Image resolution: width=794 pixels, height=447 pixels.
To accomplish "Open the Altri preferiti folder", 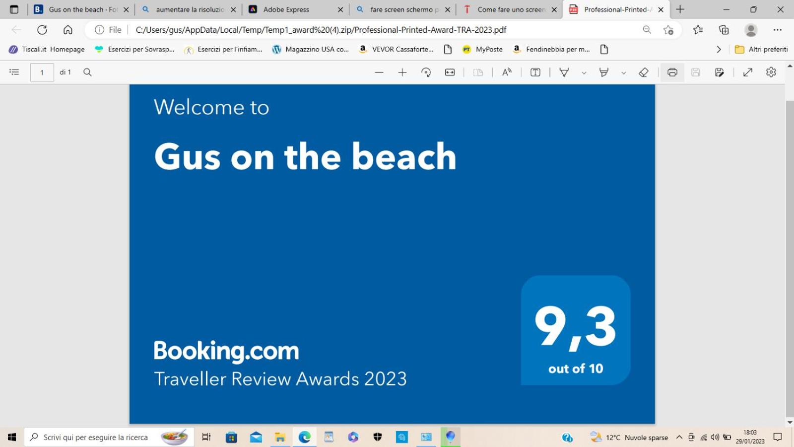I will tap(761, 49).
